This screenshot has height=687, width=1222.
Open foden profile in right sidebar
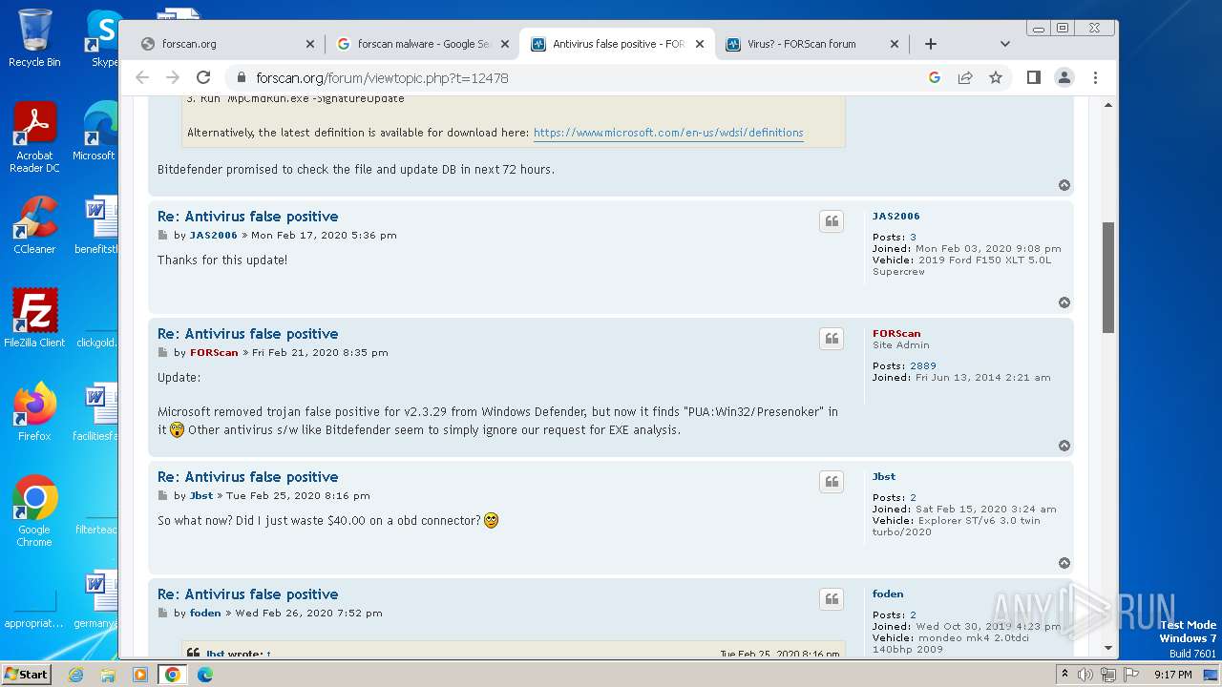coord(887,594)
